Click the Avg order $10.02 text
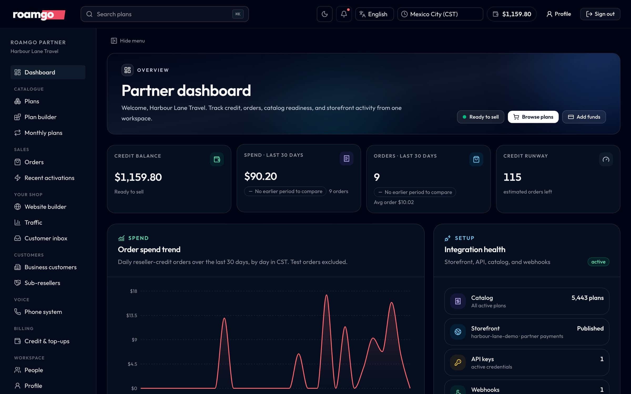631x394 pixels. click(394, 202)
